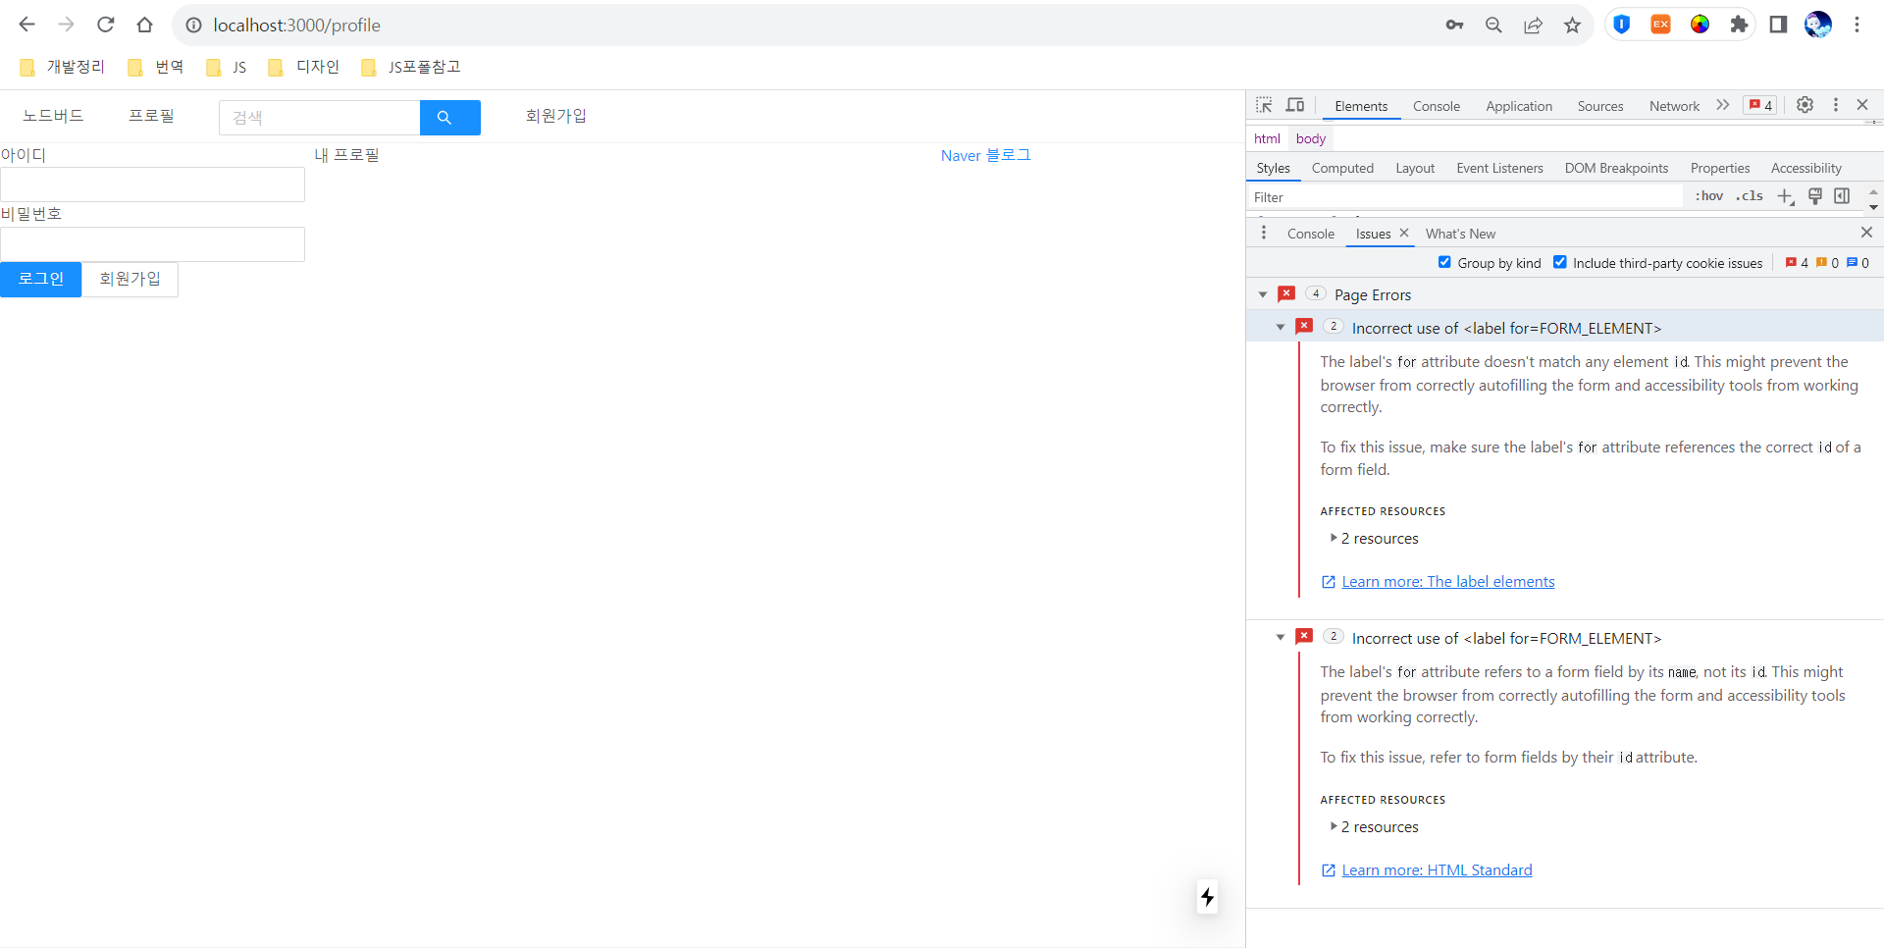1884x948 pixels.
Task: Open the 개발정리 bookmark folder
Action: 63,67
